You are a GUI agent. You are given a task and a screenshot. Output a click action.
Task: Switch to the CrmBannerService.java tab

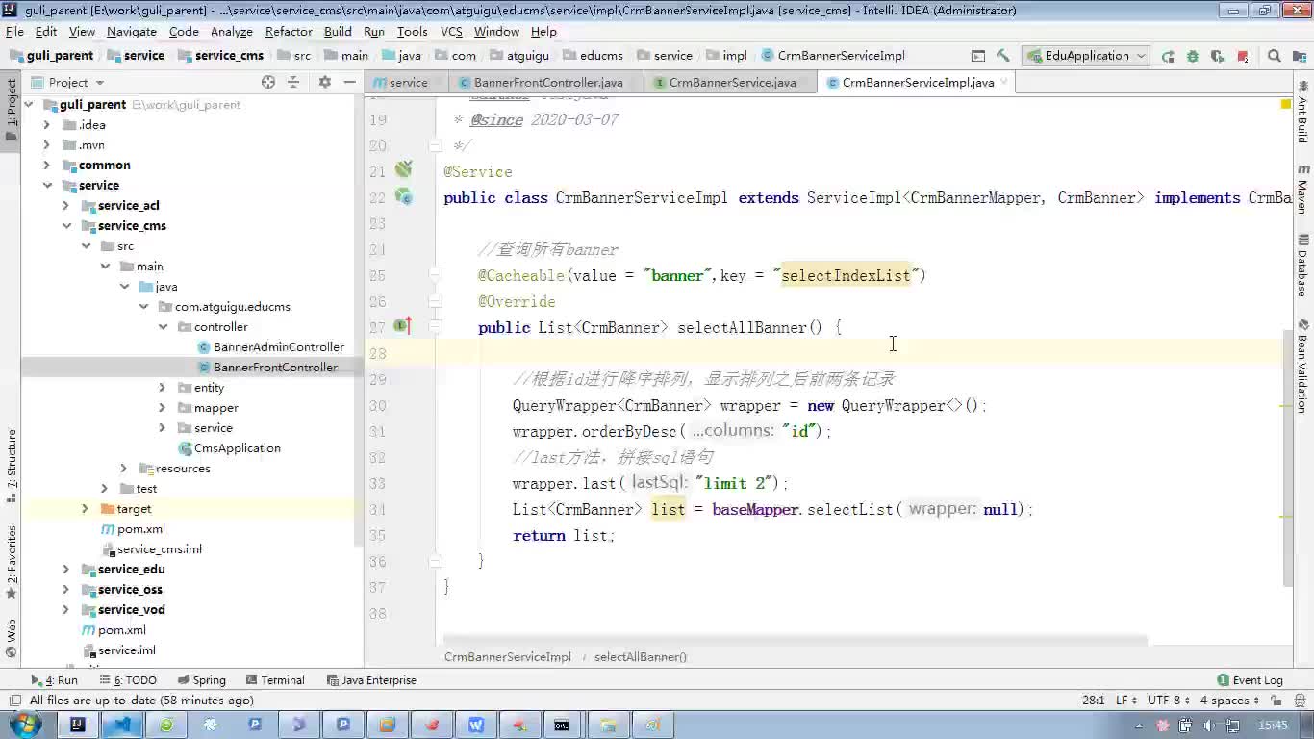[732, 82]
